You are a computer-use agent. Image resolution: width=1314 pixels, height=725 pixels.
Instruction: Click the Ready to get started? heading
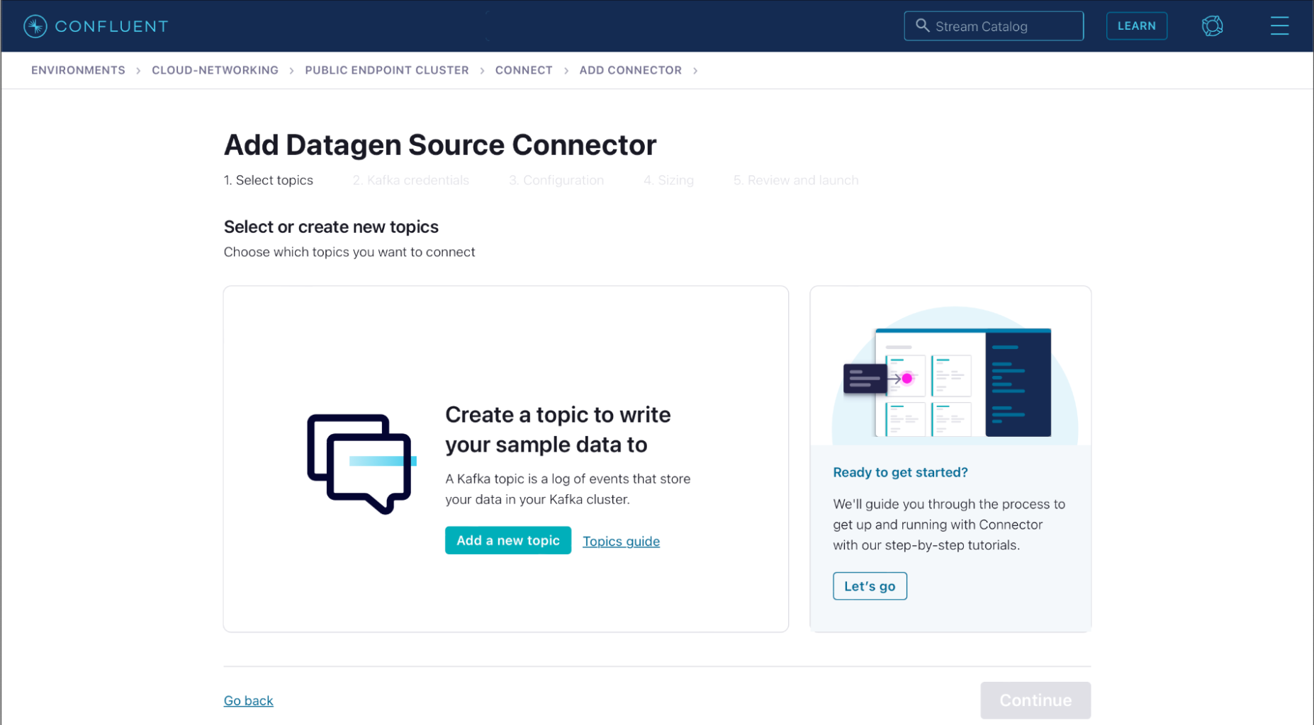point(900,472)
